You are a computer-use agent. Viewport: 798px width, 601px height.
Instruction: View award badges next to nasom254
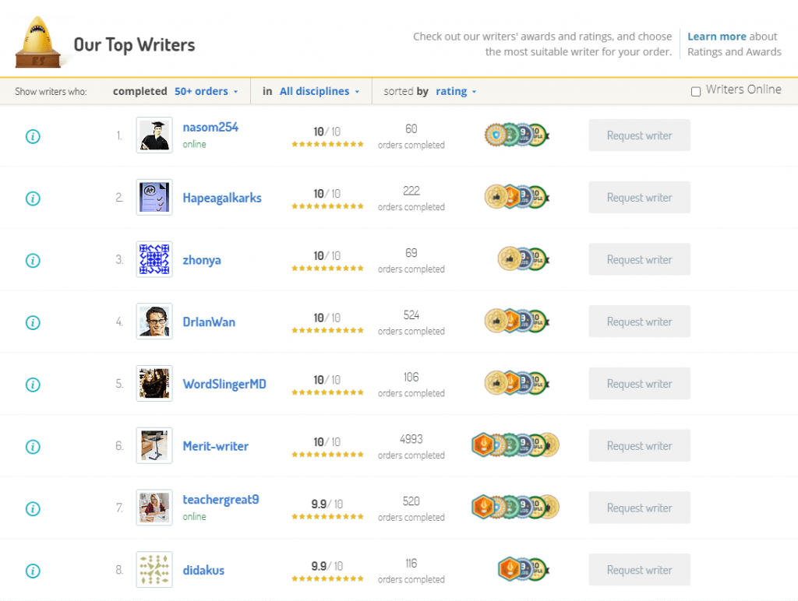point(517,135)
